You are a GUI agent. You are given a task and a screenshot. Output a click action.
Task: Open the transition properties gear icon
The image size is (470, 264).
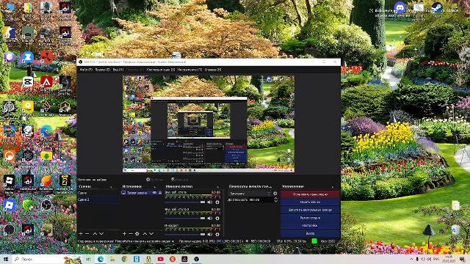coord(275,194)
